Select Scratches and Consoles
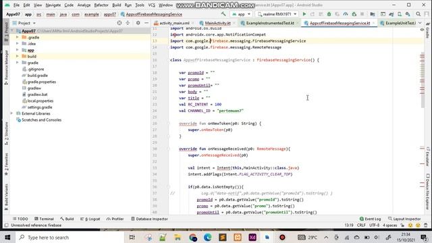This screenshot has width=432, height=243. pyautogui.click(x=41, y=120)
